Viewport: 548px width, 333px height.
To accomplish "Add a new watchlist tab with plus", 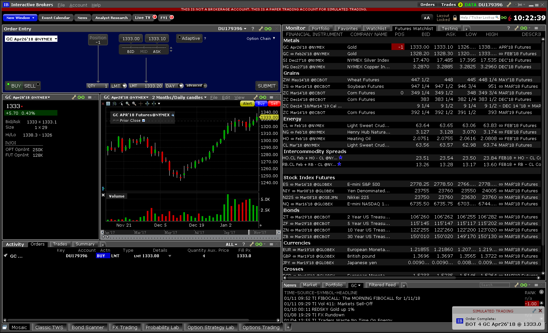I will tap(466, 29).
